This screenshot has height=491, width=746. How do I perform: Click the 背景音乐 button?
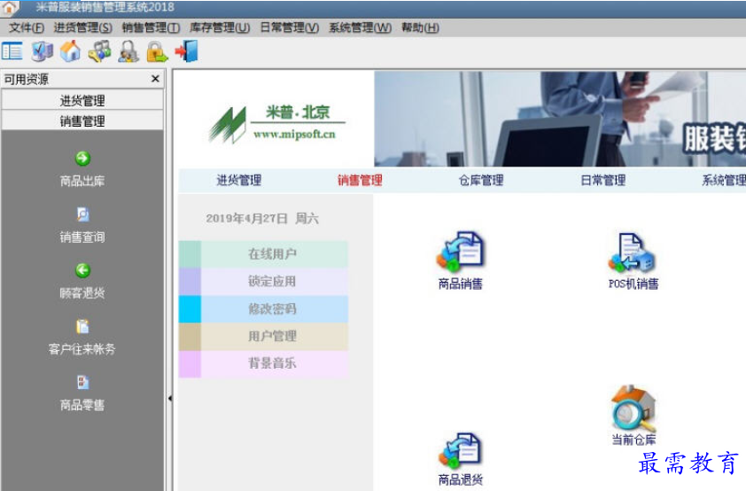pyautogui.click(x=263, y=364)
